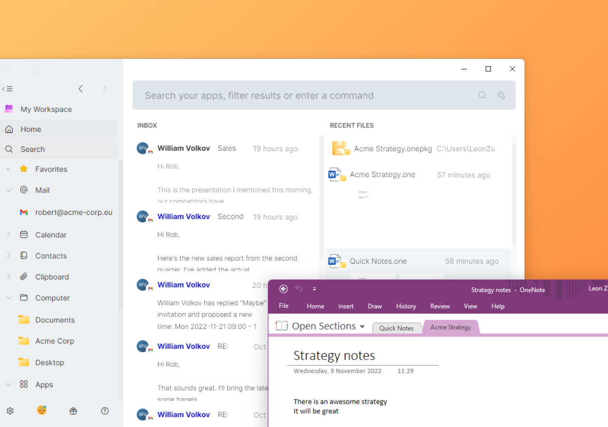
Task: Switch to the History tab in OneNote
Action: tap(406, 306)
